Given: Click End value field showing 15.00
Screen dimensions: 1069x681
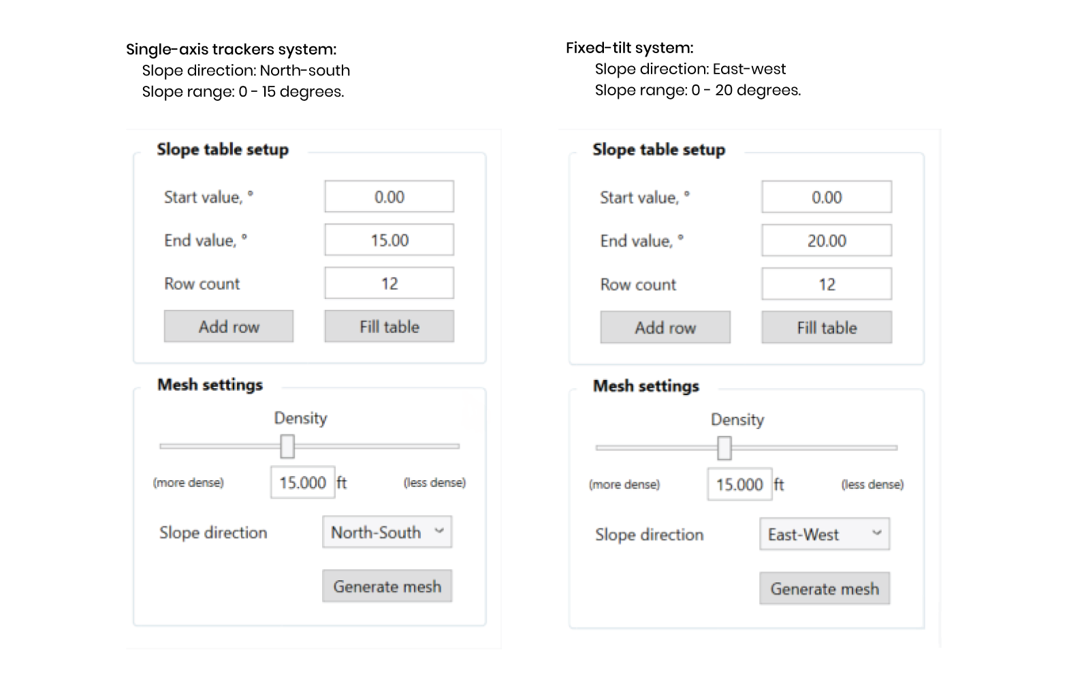Looking at the screenshot, I should 389,240.
